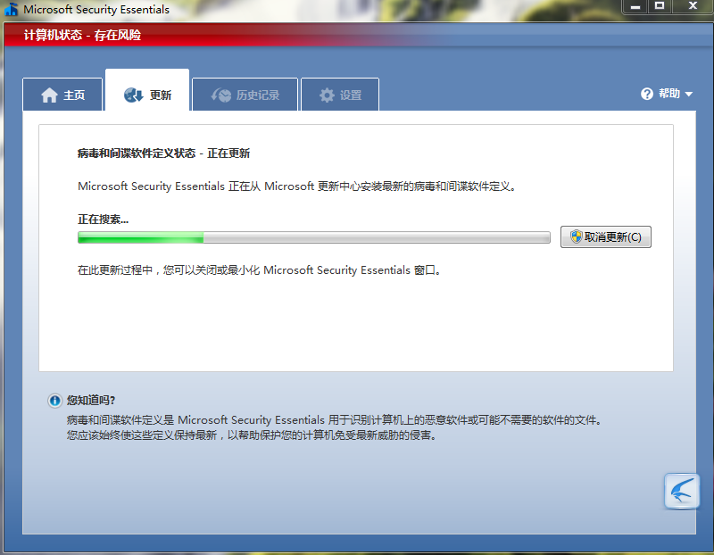
Task: Click the 您知道吗? heading text
Action: coord(91,401)
